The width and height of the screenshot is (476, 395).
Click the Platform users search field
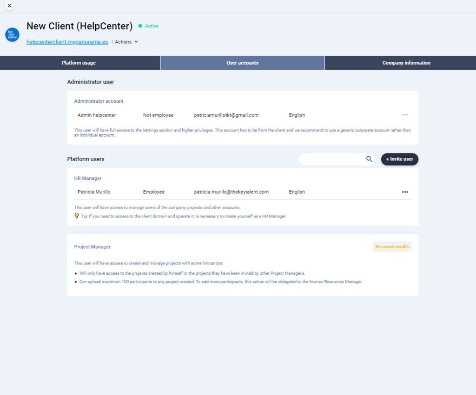332,159
